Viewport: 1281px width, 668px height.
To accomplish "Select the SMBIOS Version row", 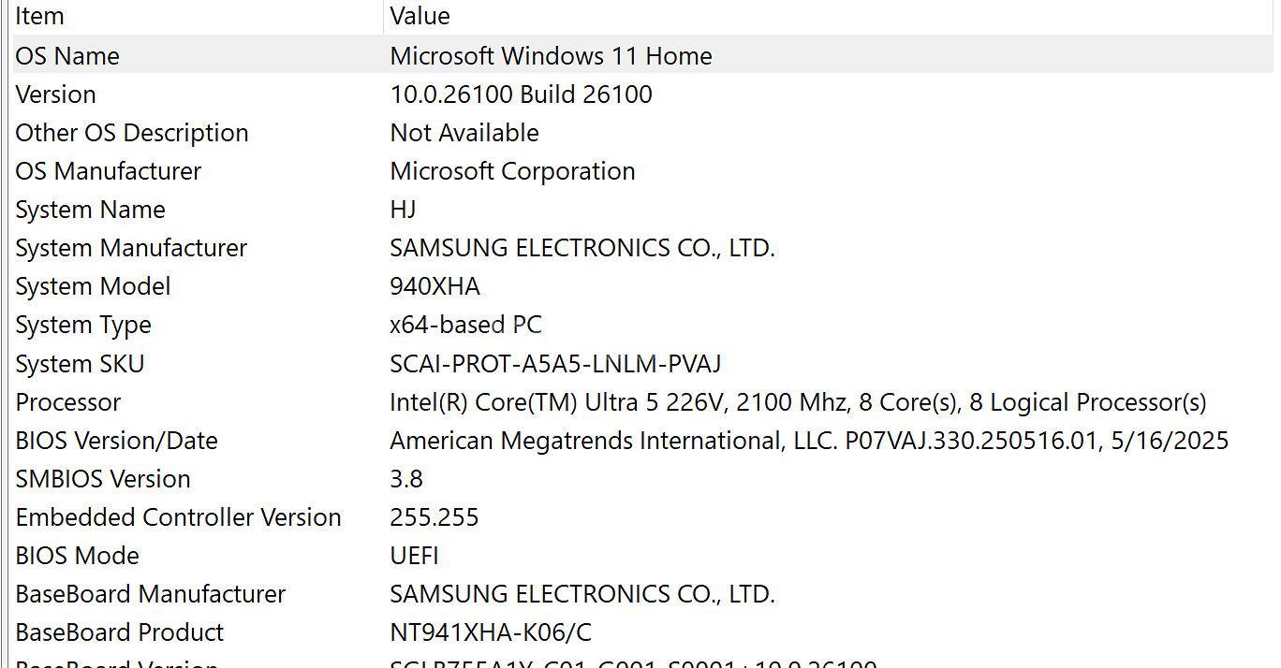I will [103, 479].
